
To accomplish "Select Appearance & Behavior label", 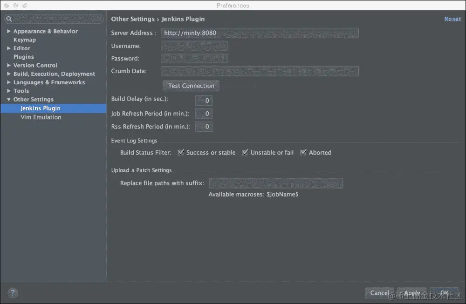I will 46,31.
